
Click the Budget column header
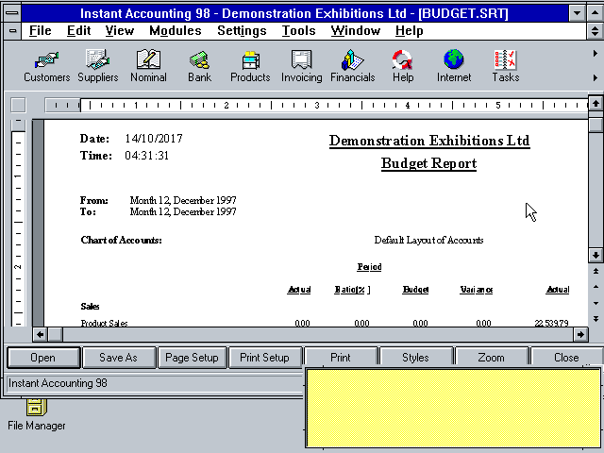pyautogui.click(x=415, y=290)
